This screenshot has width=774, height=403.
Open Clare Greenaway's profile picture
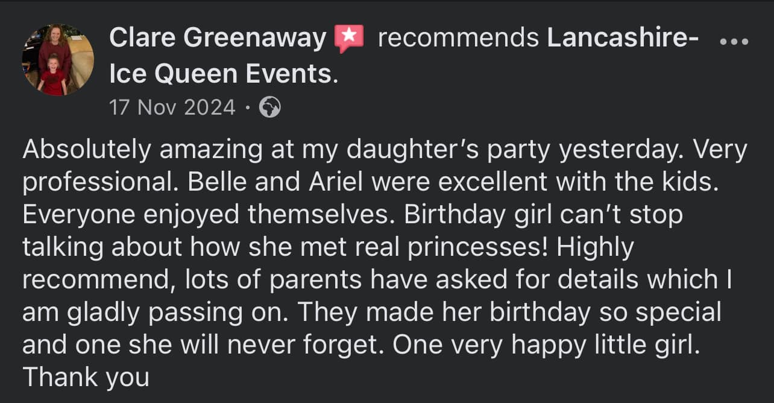pyautogui.click(x=58, y=59)
